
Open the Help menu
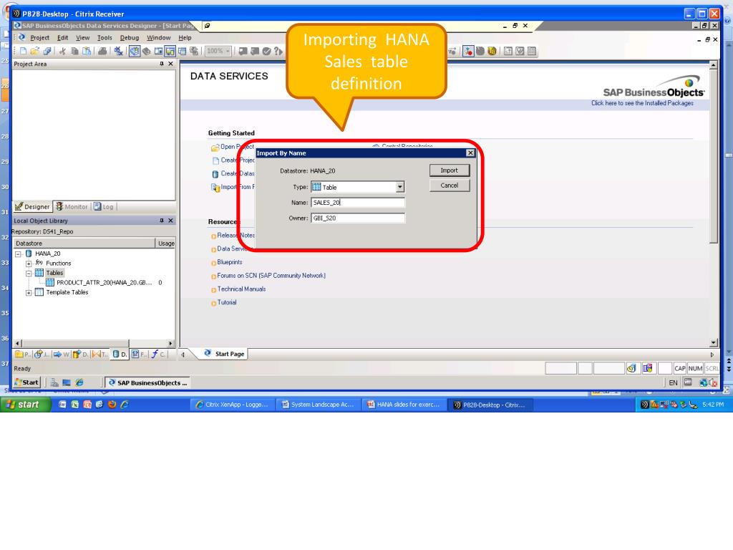tap(185, 38)
